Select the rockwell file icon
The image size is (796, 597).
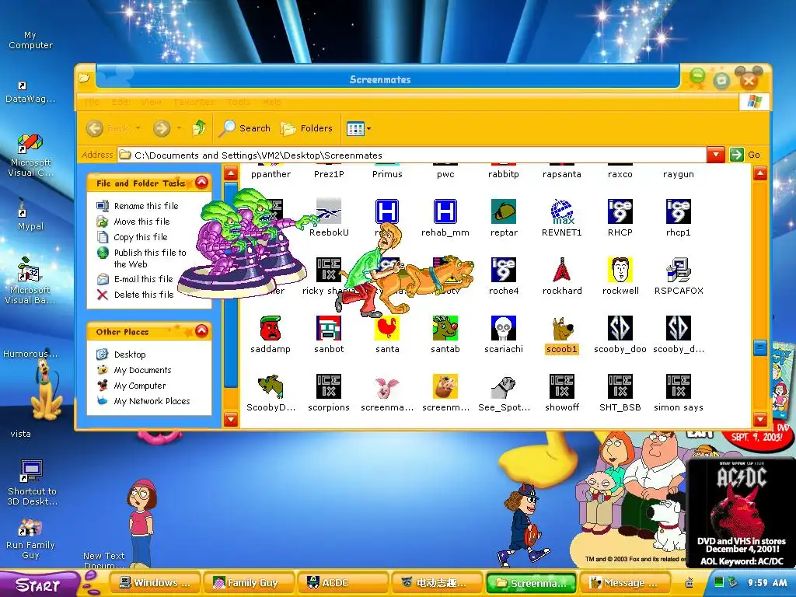point(620,270)
